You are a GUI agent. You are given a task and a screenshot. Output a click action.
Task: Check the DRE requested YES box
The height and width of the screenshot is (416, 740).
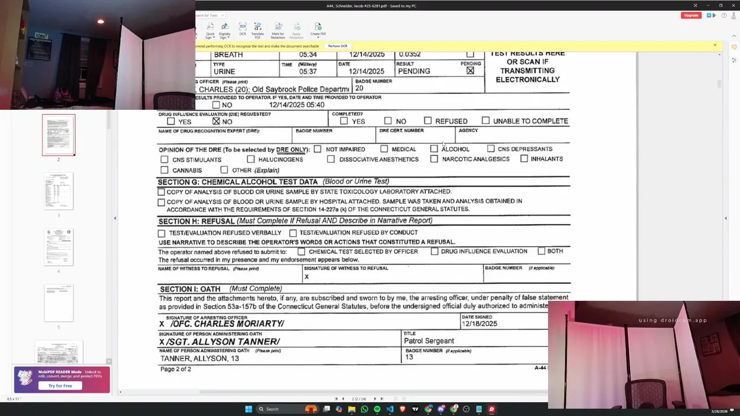coord(171,121)
